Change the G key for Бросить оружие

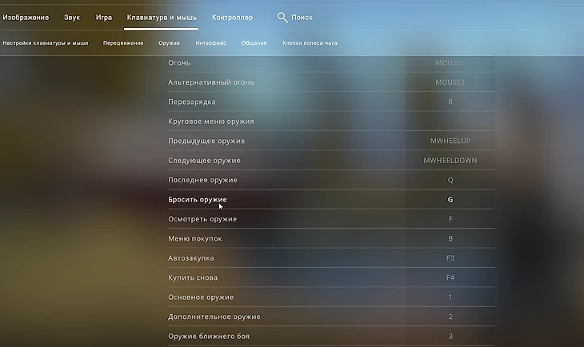450,200
